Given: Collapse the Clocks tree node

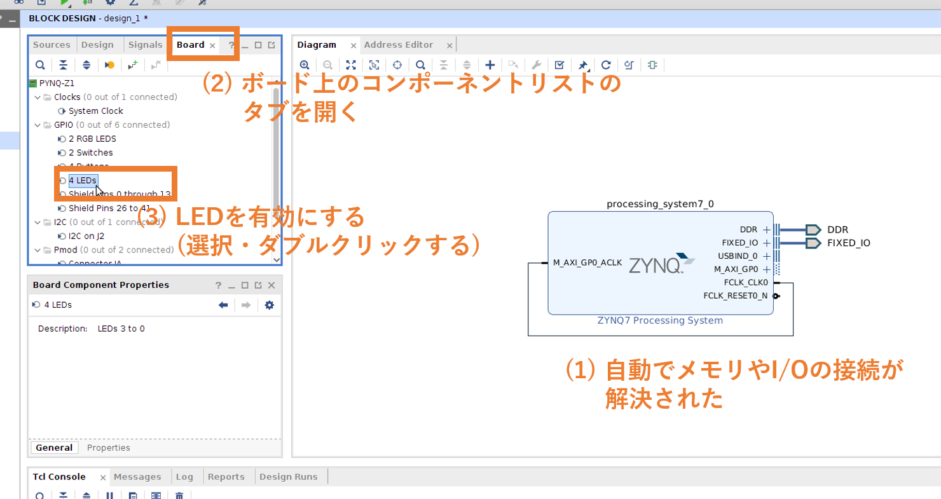Looking at the screenshot, I should tap(38, 97).
